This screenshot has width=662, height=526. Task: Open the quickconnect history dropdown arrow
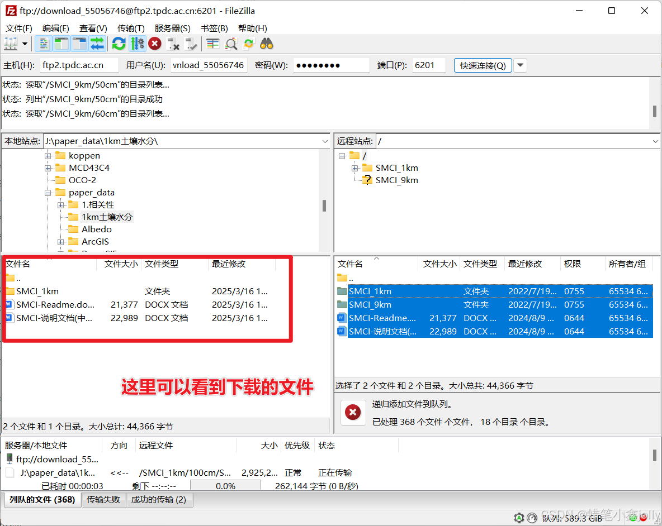520,65
